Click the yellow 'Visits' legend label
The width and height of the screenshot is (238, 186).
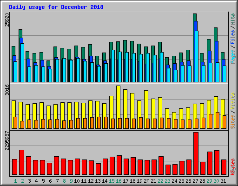coord(232,101)
